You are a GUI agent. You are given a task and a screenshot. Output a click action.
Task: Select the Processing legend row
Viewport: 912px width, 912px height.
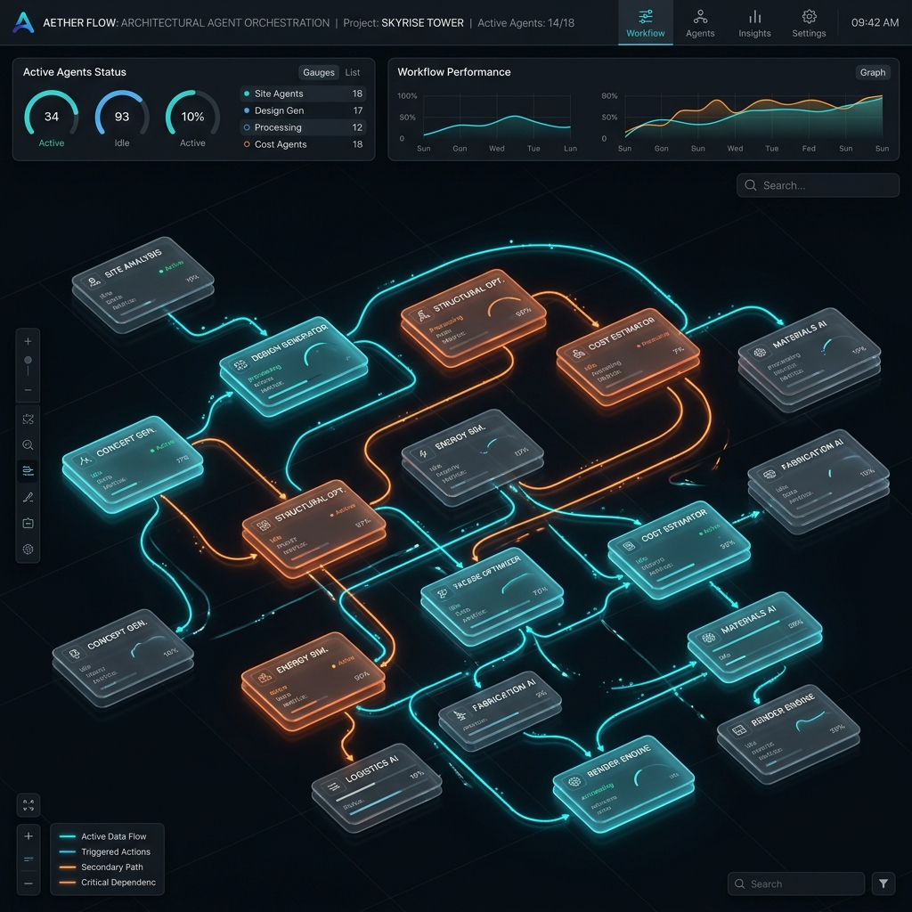click(x=303, y=127)
